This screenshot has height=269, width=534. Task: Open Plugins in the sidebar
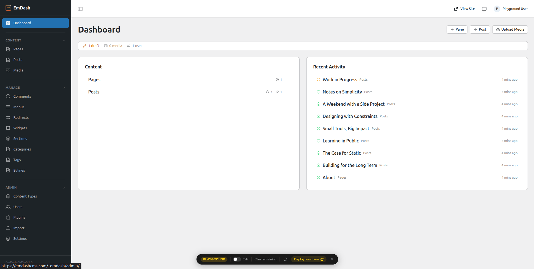point(19,217)
